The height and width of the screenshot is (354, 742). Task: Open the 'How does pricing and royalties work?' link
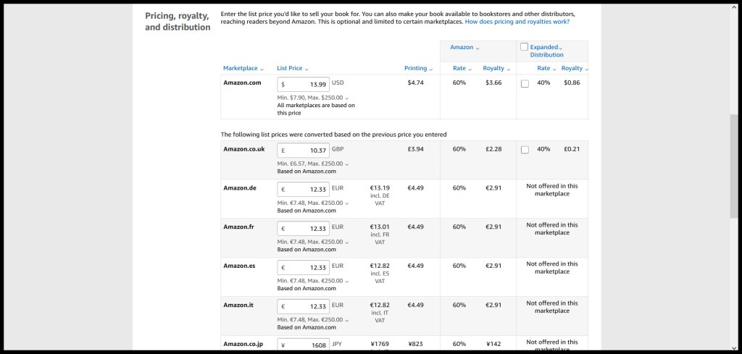pyautogui.click(x=517, y=22)
